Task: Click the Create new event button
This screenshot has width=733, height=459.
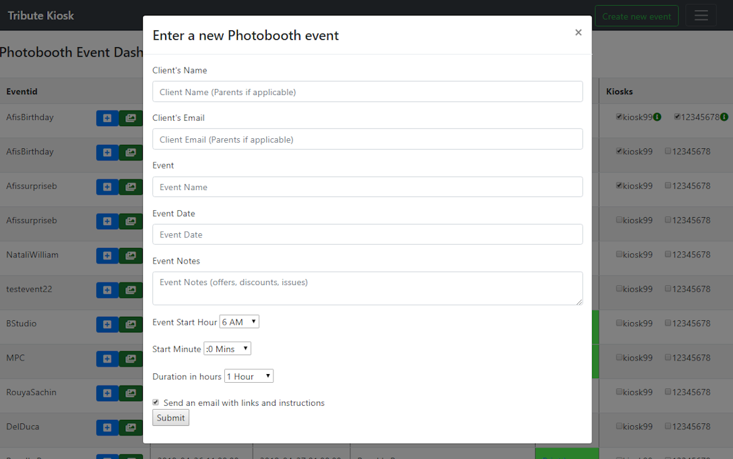Action: [x=636, y=16]
